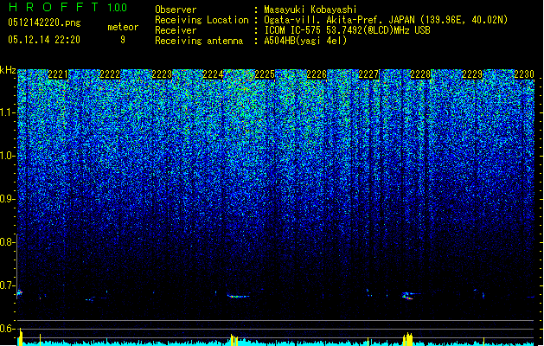Click the 1.1 kHz axis label
This screenshot has height=346, width=544.
click(x=7, y=112)
